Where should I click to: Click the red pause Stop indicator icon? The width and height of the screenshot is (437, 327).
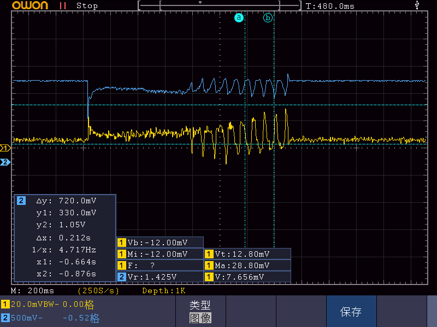(63, 5)
